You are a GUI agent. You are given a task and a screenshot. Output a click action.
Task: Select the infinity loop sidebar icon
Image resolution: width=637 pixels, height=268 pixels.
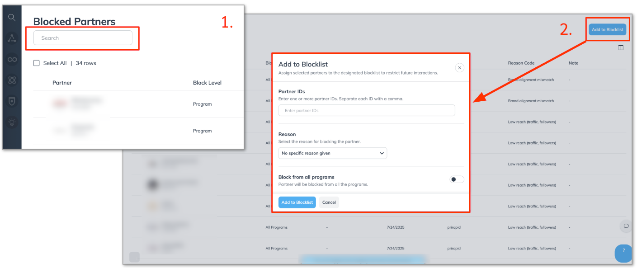point(12,59)
